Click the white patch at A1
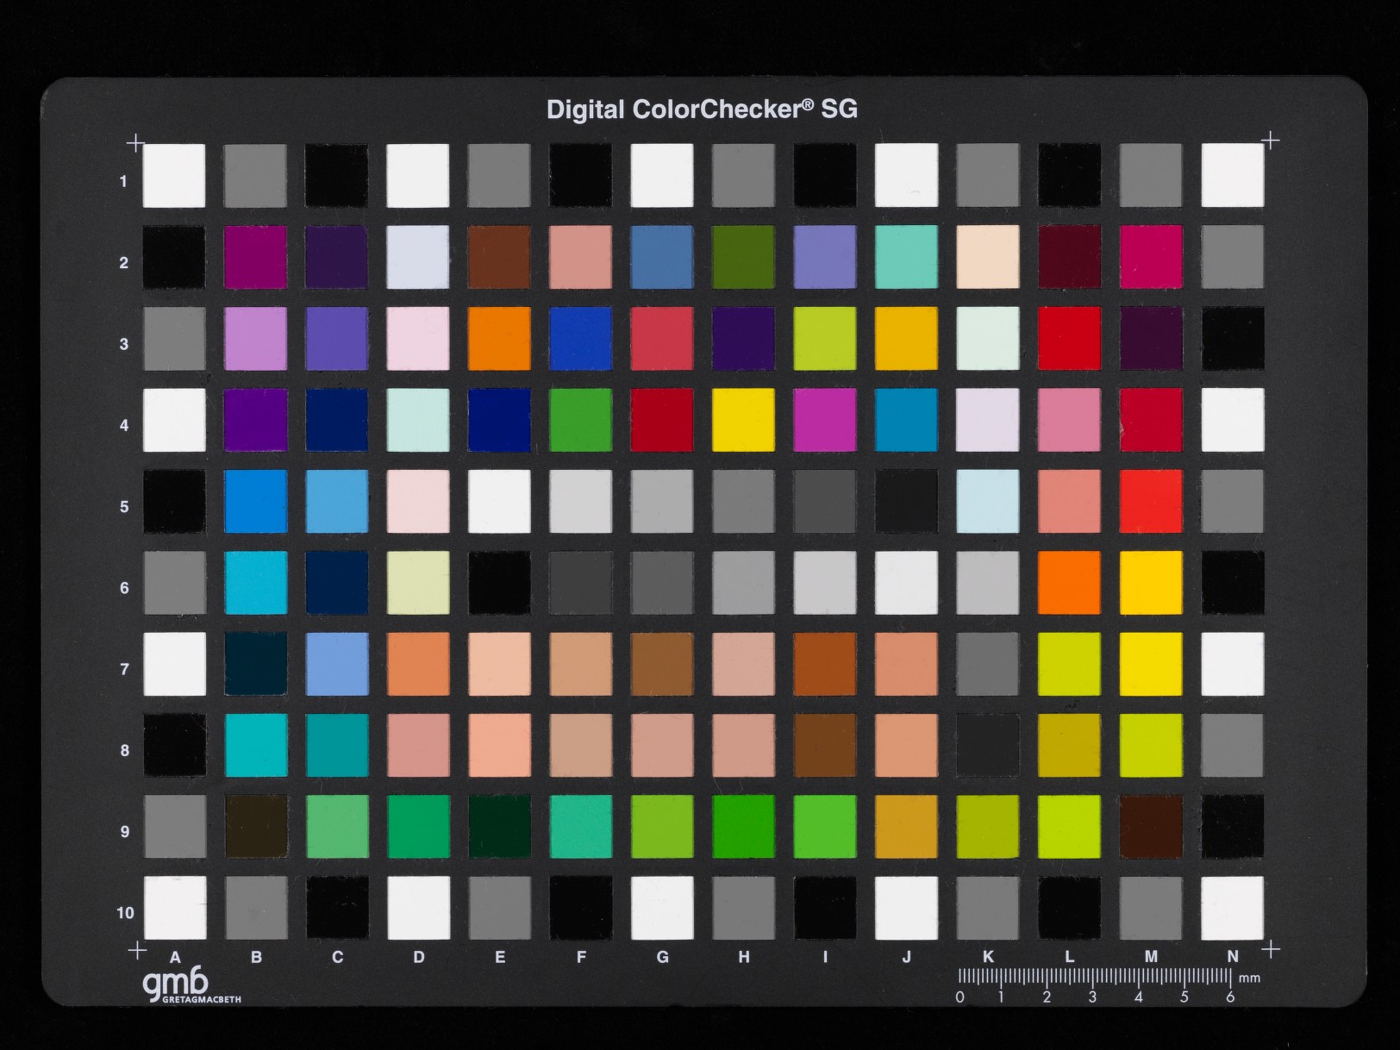This screenshot has width=1400, height=1050. tap(174, 176)
